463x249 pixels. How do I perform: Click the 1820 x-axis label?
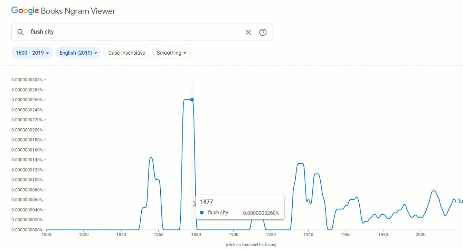click(x=84, y=234)
